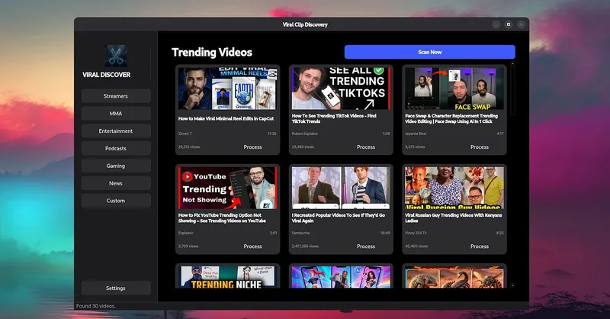Open the Entertainment category
Viewport: 610px width, 319px height.
[116, 130]
